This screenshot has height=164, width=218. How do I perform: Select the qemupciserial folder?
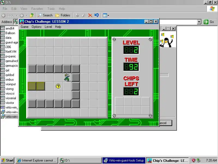click(x=10, y=66)
